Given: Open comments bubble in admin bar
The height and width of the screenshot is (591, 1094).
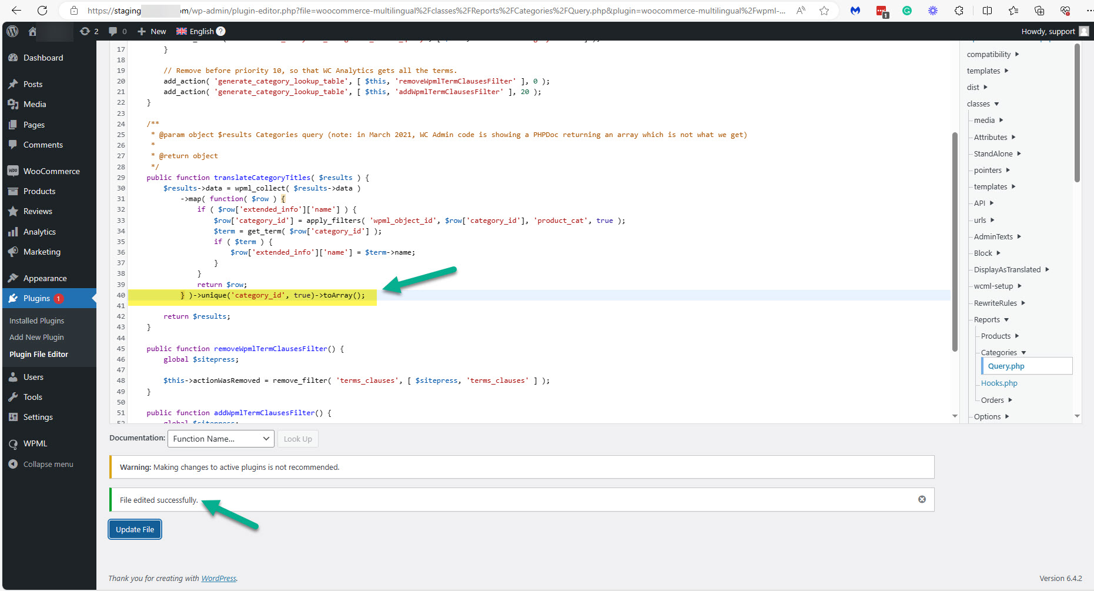Looking at the screenshot, I should [118, 31].
